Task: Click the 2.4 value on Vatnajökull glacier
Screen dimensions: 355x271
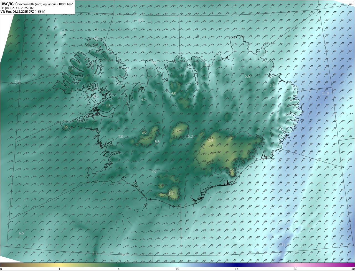Action: (x=211, y=140)
